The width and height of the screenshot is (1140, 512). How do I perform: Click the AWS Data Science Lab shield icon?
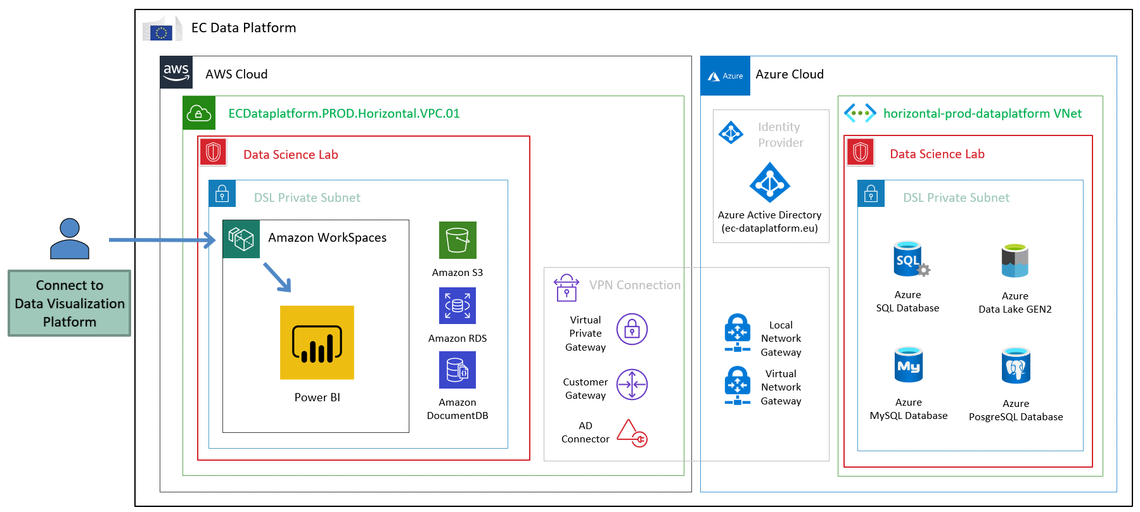(214, 152)
